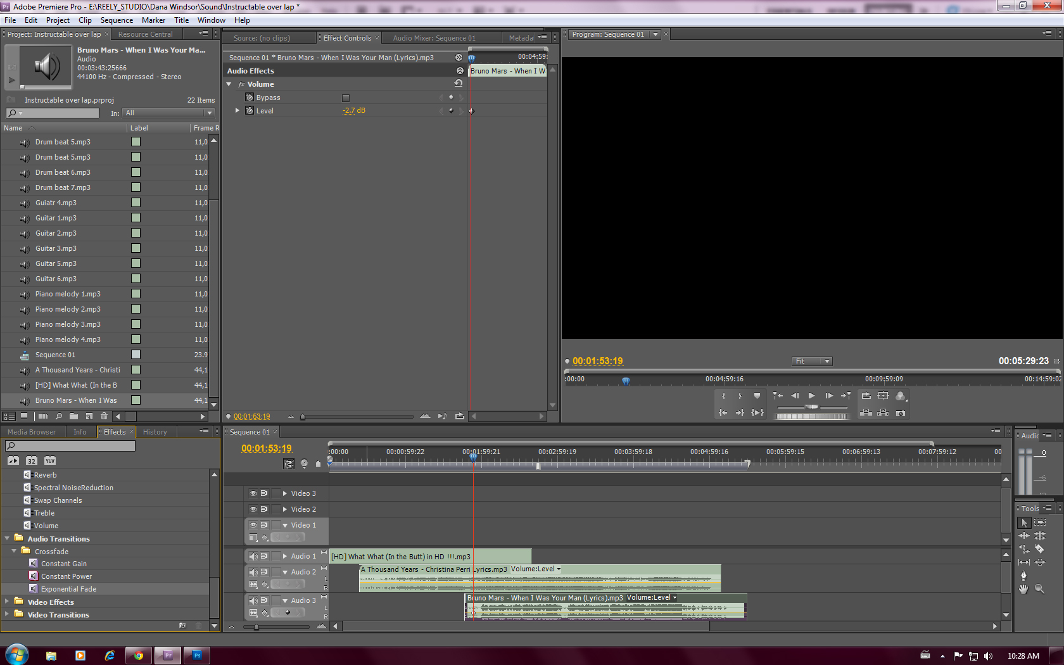Select the Ripple Edit tool
Image resolution: width=1064 pixels, height=665 pixels.
coord(1023,536)
